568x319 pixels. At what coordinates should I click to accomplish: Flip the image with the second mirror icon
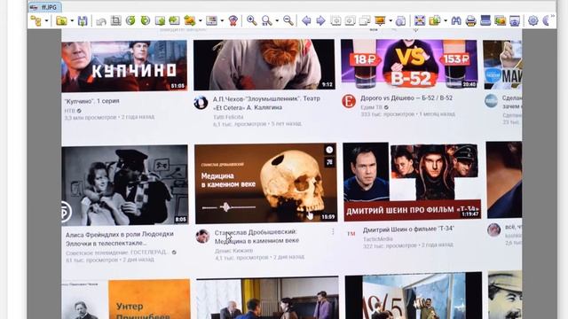click(x=174, y=21)
